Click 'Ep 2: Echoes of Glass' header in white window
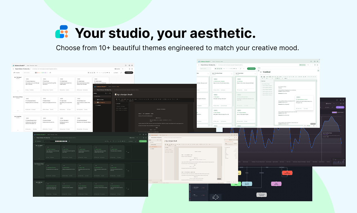 click(x=18, y=97)
